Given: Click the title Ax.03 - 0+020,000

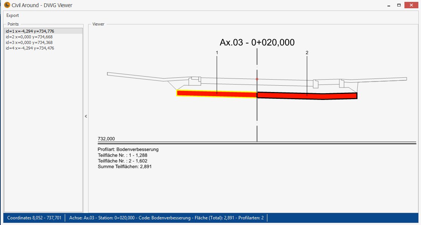Looking at the screenshot, I should [x=257, y=42].
